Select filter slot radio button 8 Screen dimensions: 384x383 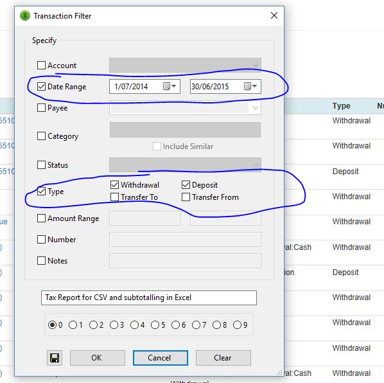click(217, 325)
